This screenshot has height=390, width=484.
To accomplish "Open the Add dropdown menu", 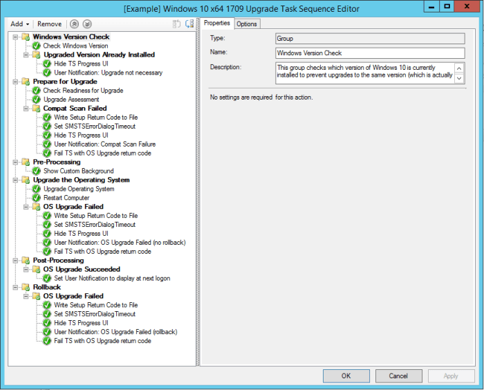I will tap(19, 24).
